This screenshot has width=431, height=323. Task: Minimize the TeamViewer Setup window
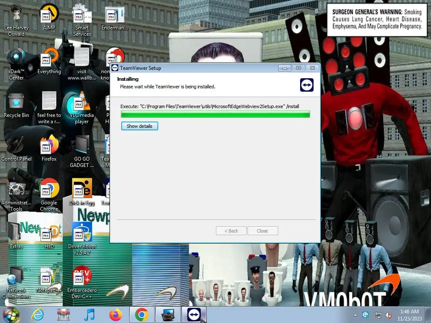285,68
